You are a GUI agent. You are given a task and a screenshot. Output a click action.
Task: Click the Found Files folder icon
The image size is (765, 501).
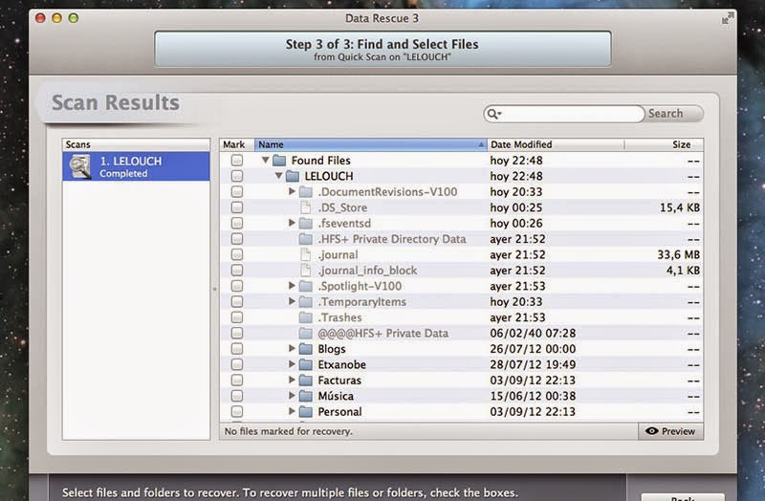279,160
